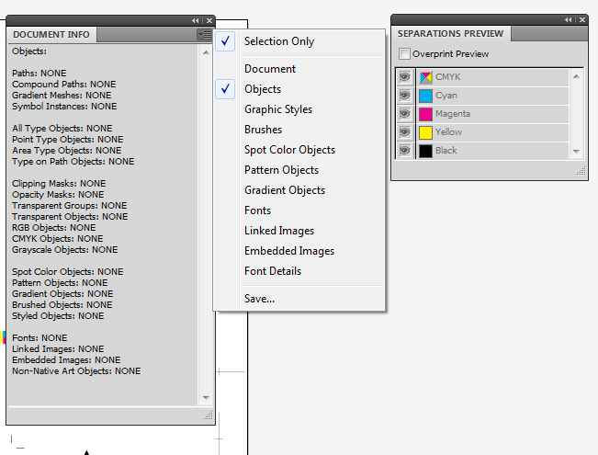
Task: Click the 'Brushed Objects: NONE' line
Action: [x=62, y=304]
